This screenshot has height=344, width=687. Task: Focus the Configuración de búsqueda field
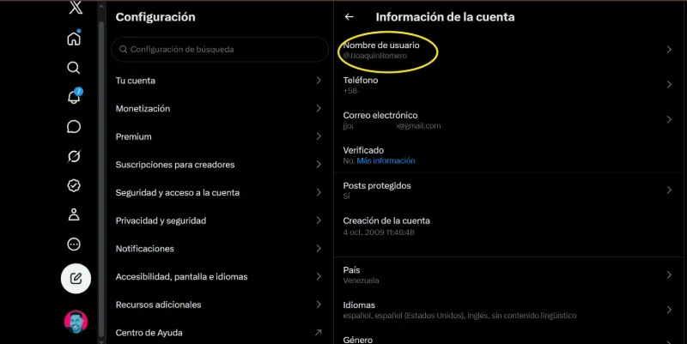220,50
